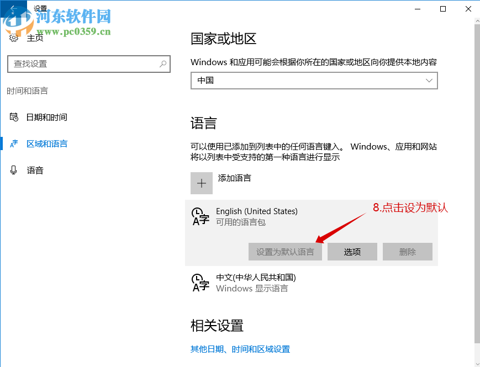This screenshot has height=367, width=480.
Task: Click the 查找设置 search box
Action: click(x=88, y=64)
